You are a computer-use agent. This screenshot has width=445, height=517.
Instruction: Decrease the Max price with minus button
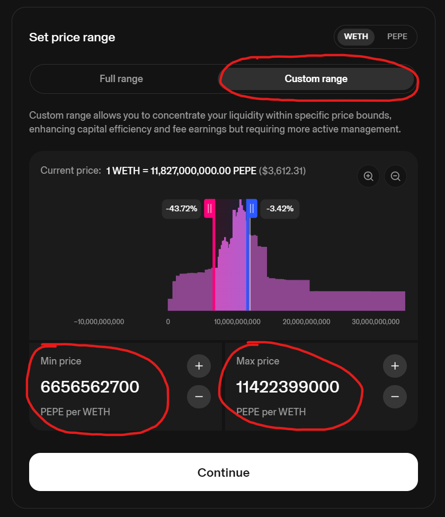pyautogui.click(x=395, y=396)
